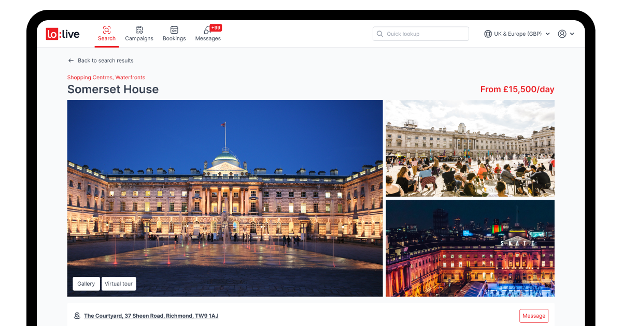The width and height of the screenshot is (622, 326).
Task: Open the Bookings tab
Action: [x=174, y=34]
